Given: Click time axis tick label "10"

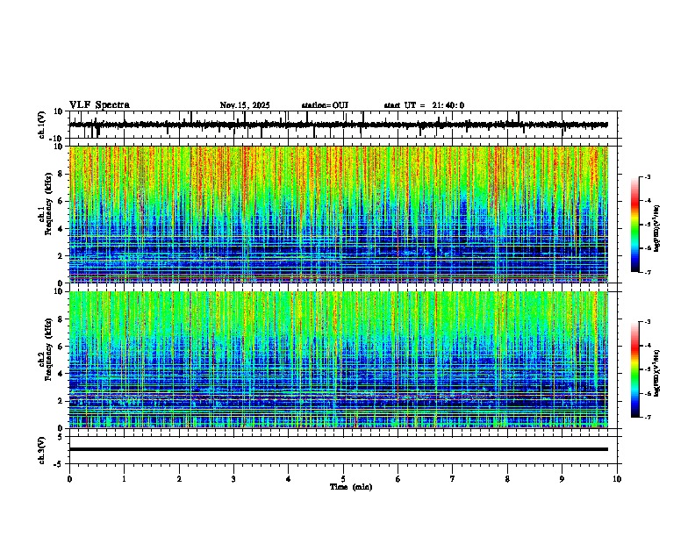Looking at the screenshot, I should coord(617,479).
